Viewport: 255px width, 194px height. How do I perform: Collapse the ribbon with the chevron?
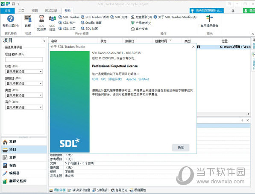tap(252, 34)
